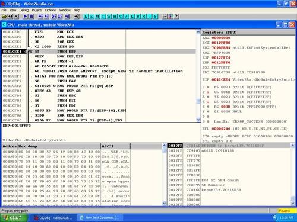Click the Help question mark toolbar icon
This screenshot has width=297, height=222.
176,17
